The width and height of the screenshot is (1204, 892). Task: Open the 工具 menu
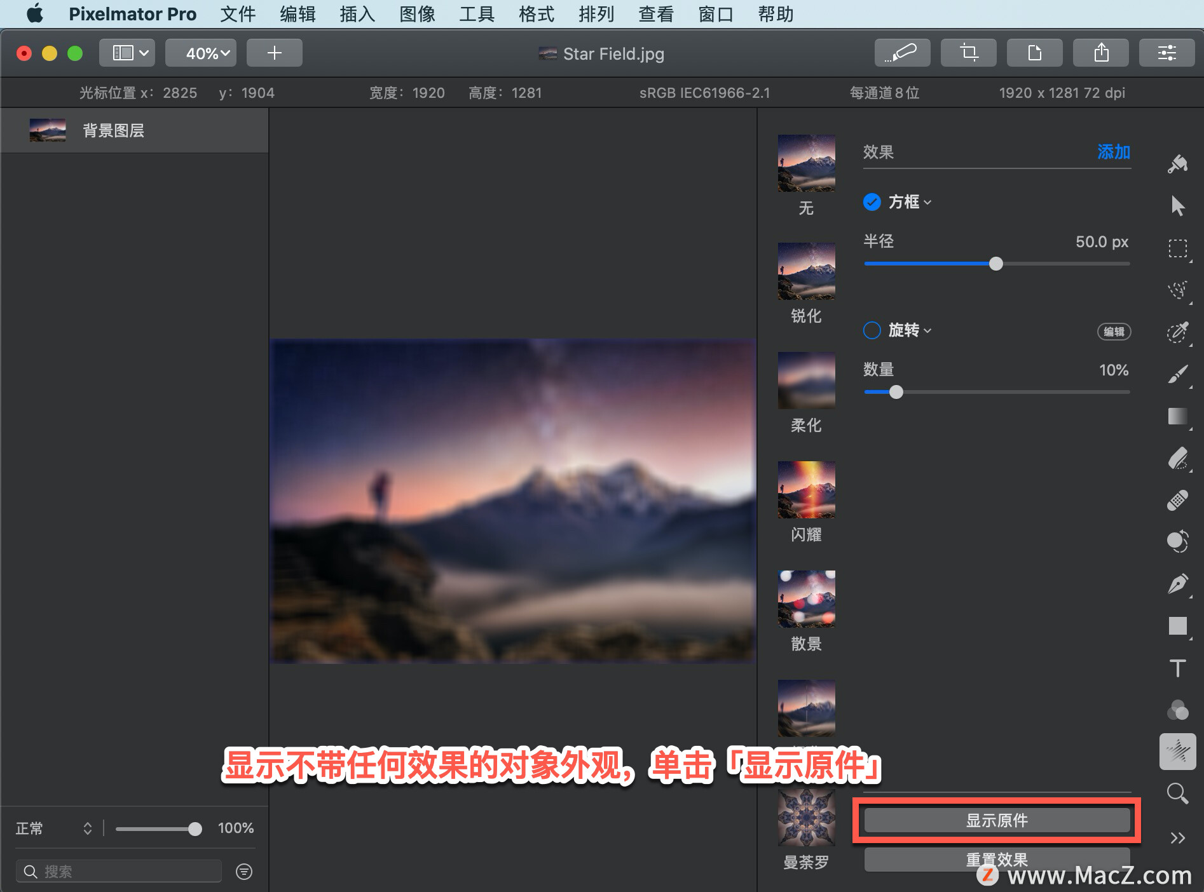click(477, 13)
